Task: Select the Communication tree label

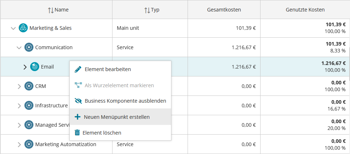Action: pos(54,47)
